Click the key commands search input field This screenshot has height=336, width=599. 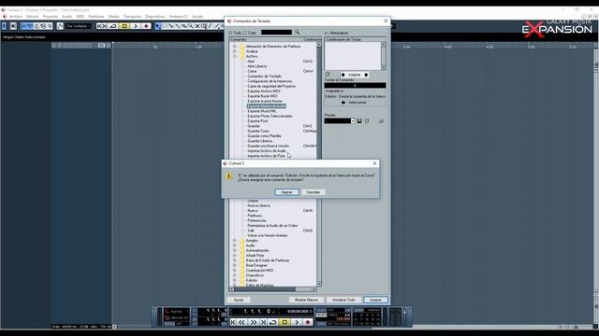(x=277, y=33)
